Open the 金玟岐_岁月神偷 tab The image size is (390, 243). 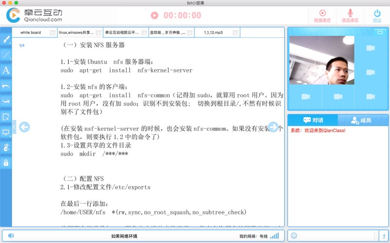(168, 33)
